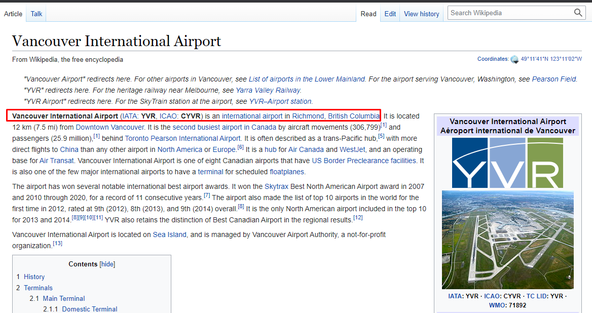Follow the Europe link
Viewport: 592px width, 313px height.
[224, 149]
